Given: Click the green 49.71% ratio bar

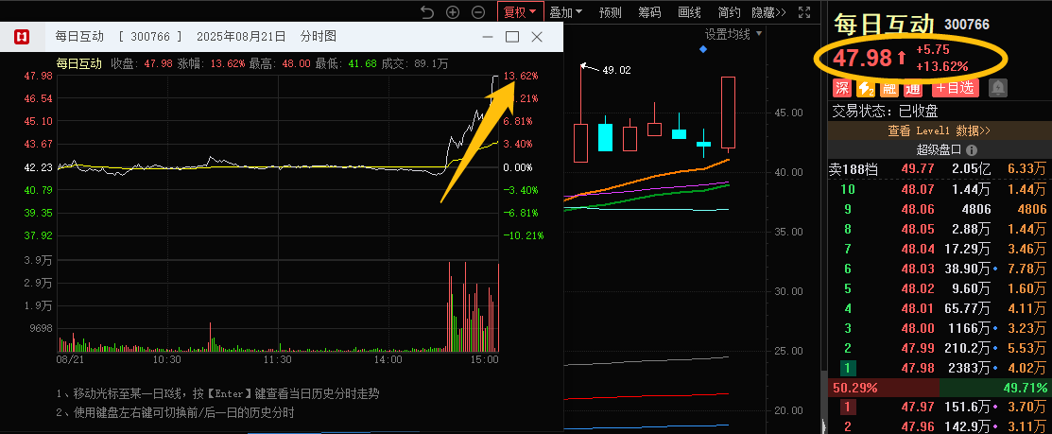Looking at the screenshot, I should (994, 388).
